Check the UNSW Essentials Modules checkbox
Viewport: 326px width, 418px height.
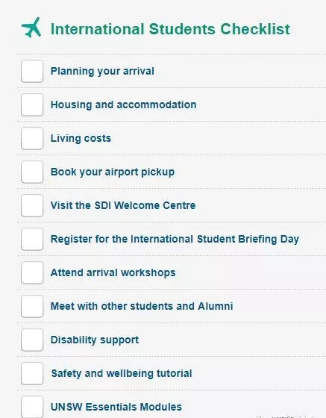point(32,407)
